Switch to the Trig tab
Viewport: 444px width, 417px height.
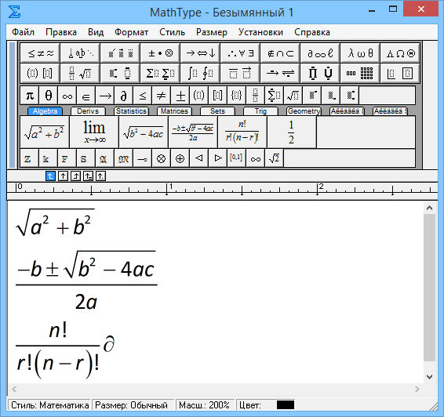(x=260, y=111)
